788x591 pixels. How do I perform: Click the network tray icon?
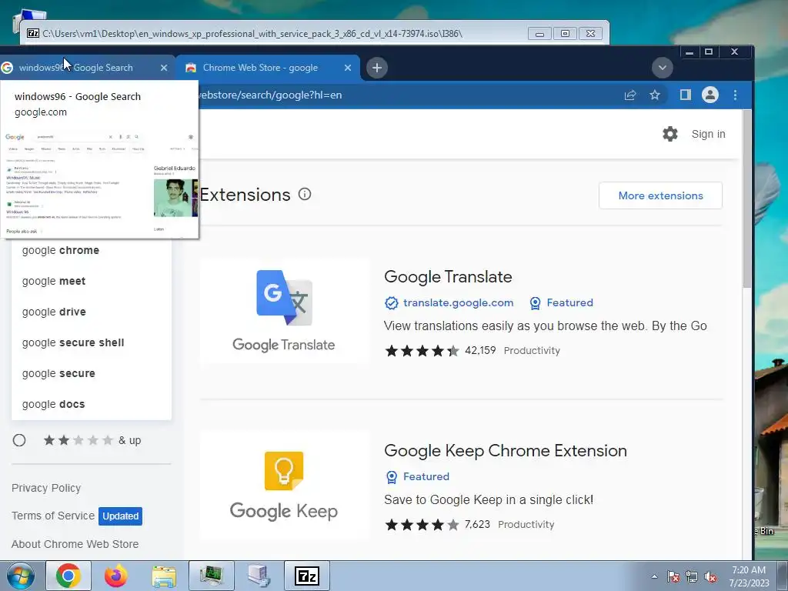[692, 576]
